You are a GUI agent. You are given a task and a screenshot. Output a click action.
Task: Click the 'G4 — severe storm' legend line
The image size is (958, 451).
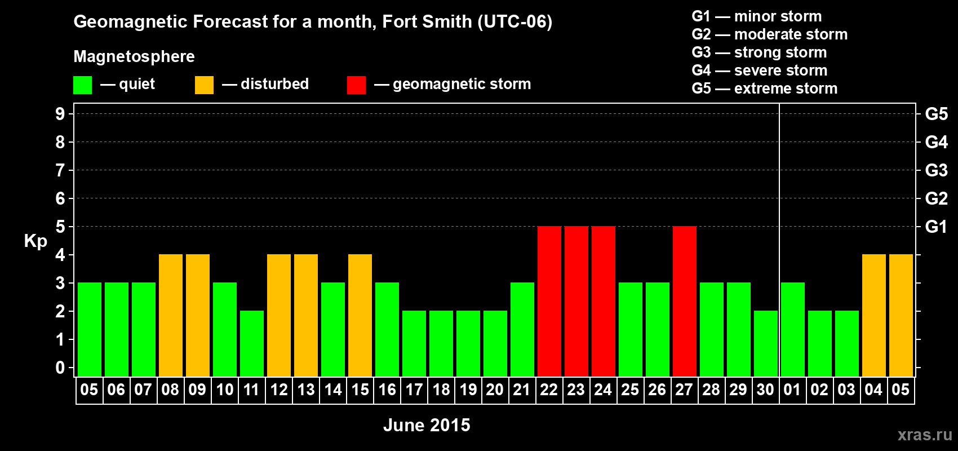[x=759, y=70]
